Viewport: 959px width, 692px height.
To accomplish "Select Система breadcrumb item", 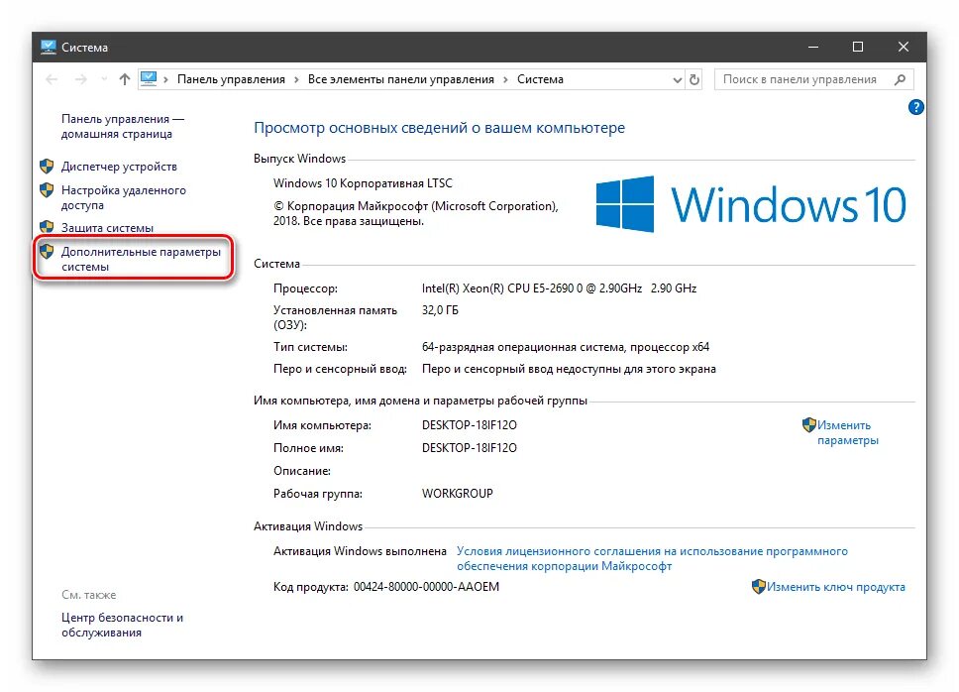I will 540,79.
